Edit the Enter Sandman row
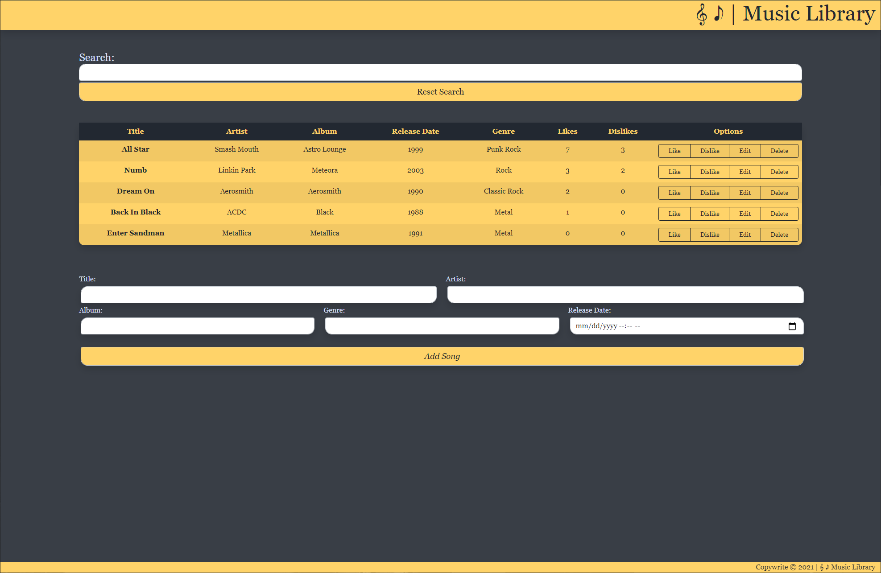Viewport: 881px width, 573px height. tap(745, 235)
